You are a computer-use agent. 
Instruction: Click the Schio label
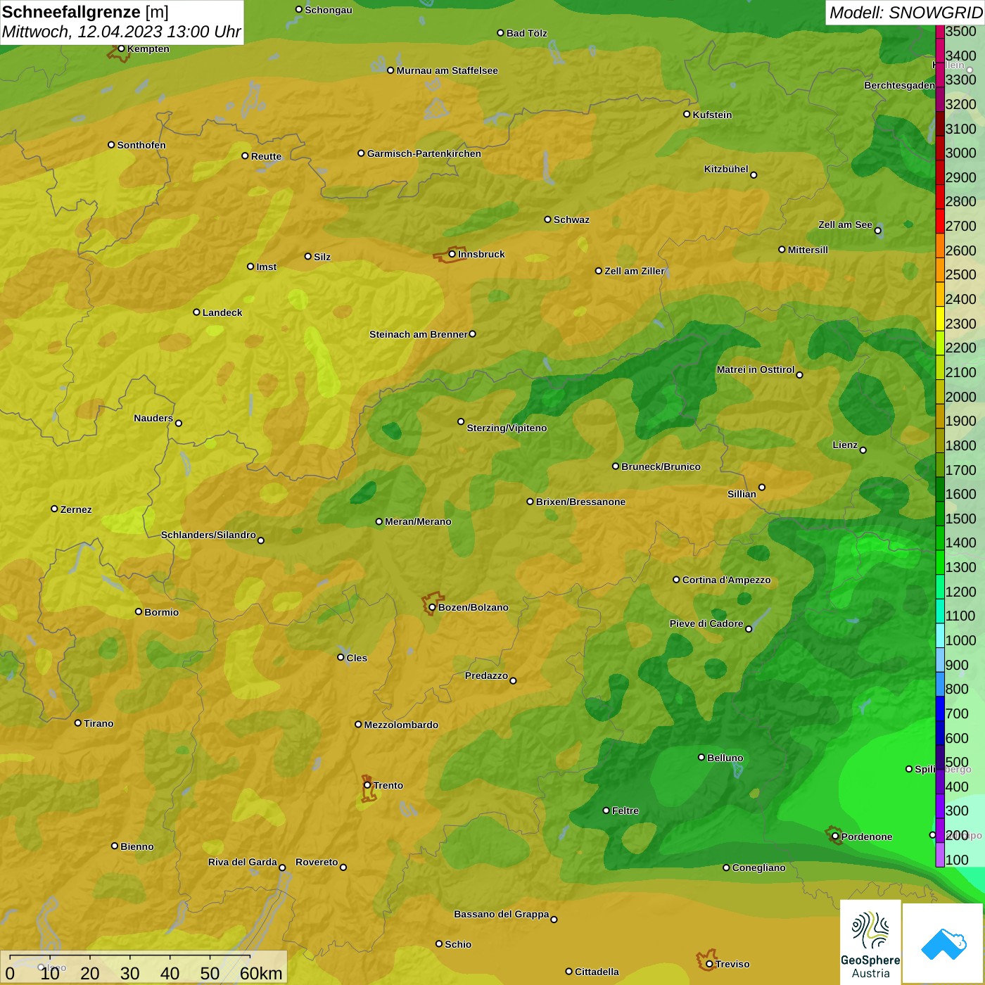coord(458,944)
